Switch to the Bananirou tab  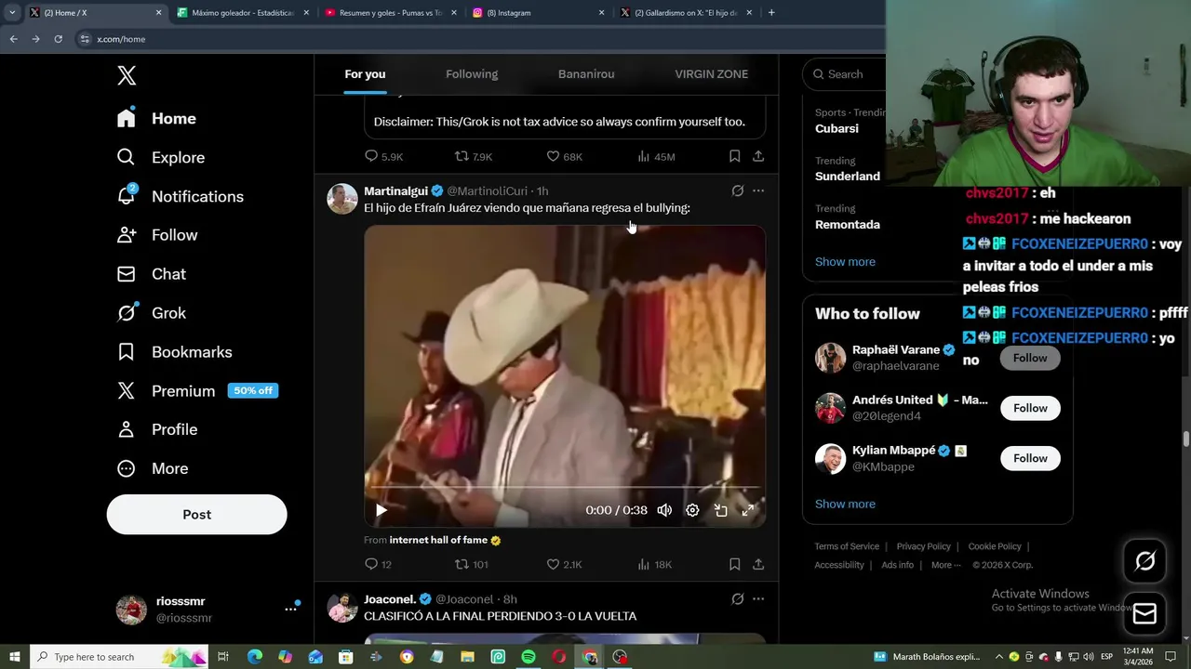pyautogui.click(x=586, y=74)
